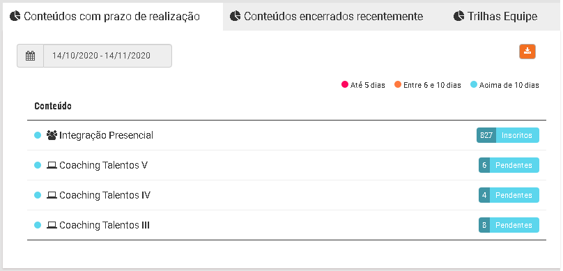Open the calendar icon beside date range
This screenshot has width=563, height=271.
30,56
